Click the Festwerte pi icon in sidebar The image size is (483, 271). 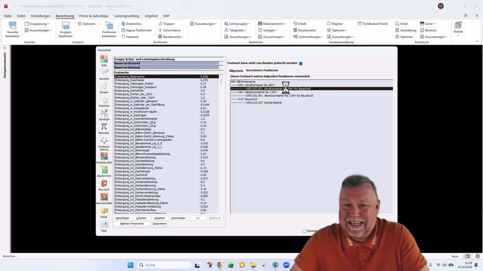(x=104, y=127)
